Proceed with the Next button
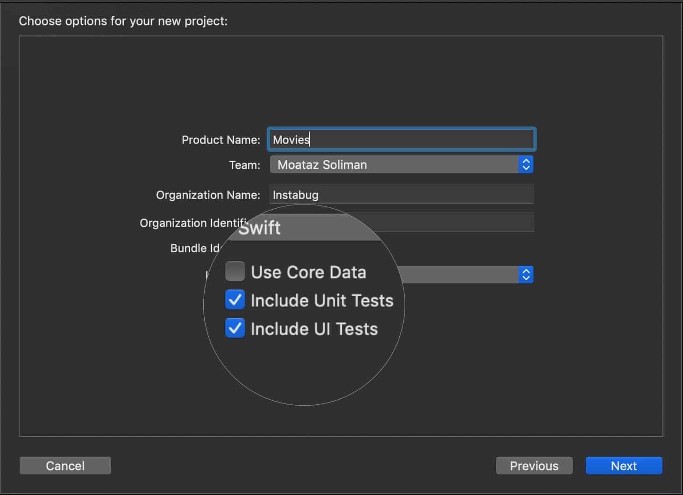 pos(624,466)
